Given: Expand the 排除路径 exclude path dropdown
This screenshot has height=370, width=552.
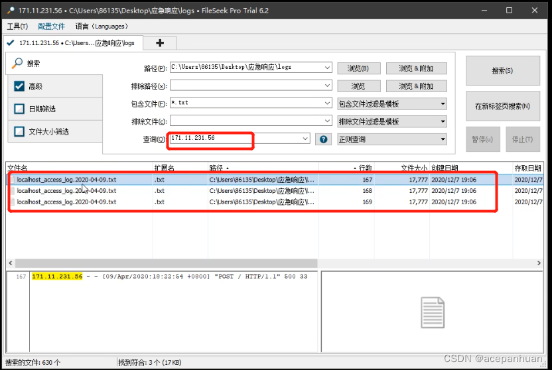Looking at the screenshot, I should coord(327,86).
